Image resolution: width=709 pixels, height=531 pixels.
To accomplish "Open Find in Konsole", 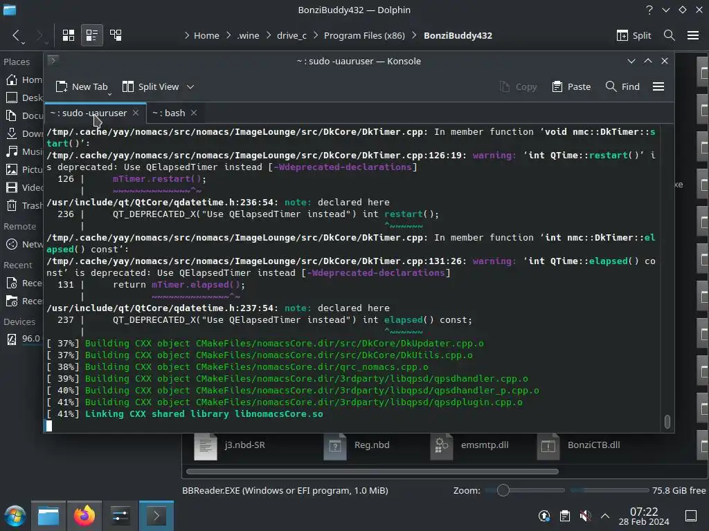I will pyautogui.click(x=622, y=86).
